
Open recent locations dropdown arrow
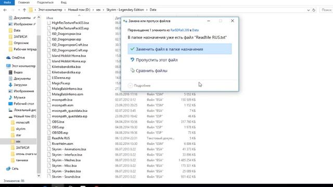tap(19, 10)
